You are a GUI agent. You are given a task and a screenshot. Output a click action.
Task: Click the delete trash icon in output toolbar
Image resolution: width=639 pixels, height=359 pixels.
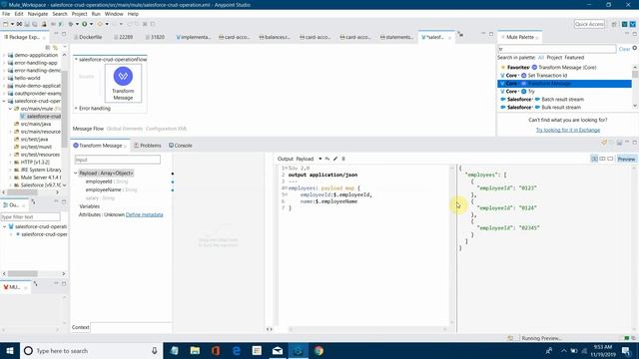(343, 159)
